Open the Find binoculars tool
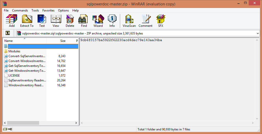This screenshot has width=262, height=134. [84, 21]
